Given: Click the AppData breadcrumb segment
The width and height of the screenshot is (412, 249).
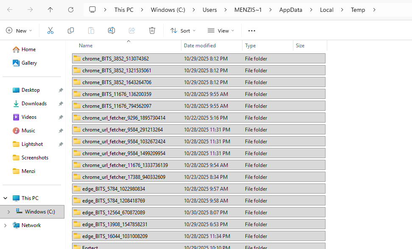Looking at the screenshot, I should point(290,10).
